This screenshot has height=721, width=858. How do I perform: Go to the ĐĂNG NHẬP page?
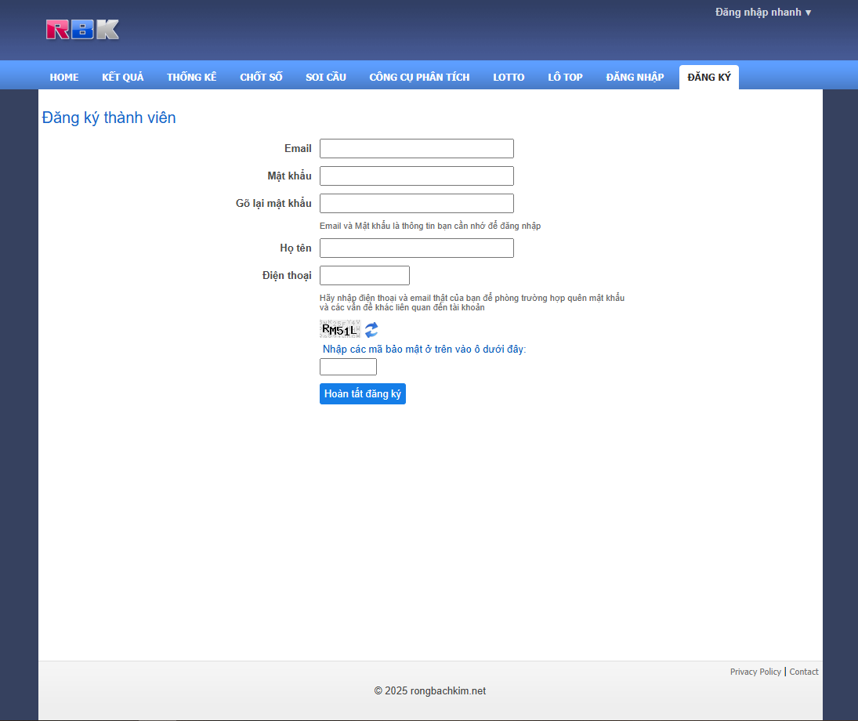tap(635, 77)
